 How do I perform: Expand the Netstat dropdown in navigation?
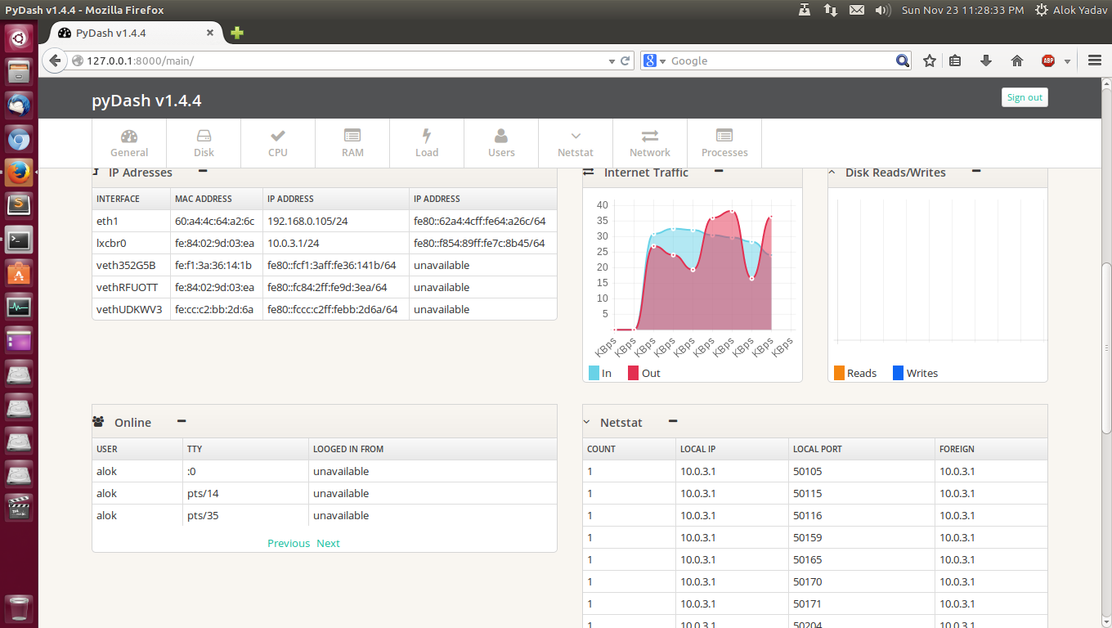(x=576, y=143)
